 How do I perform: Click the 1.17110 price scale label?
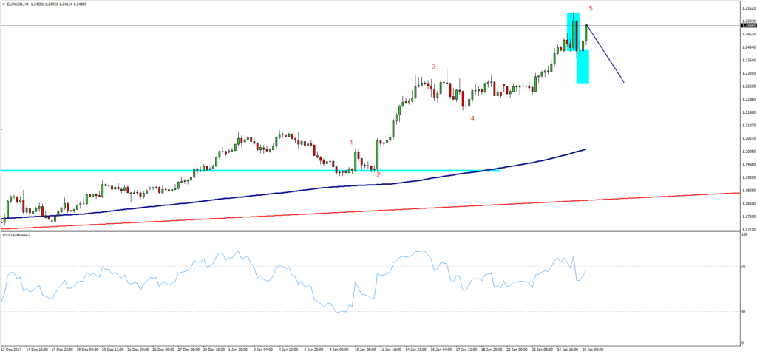tap(748, 230)
